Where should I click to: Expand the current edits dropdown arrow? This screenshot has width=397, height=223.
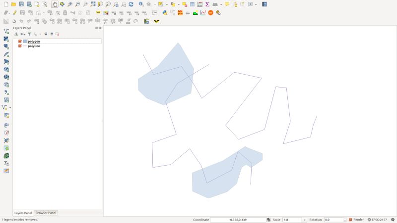9,13
